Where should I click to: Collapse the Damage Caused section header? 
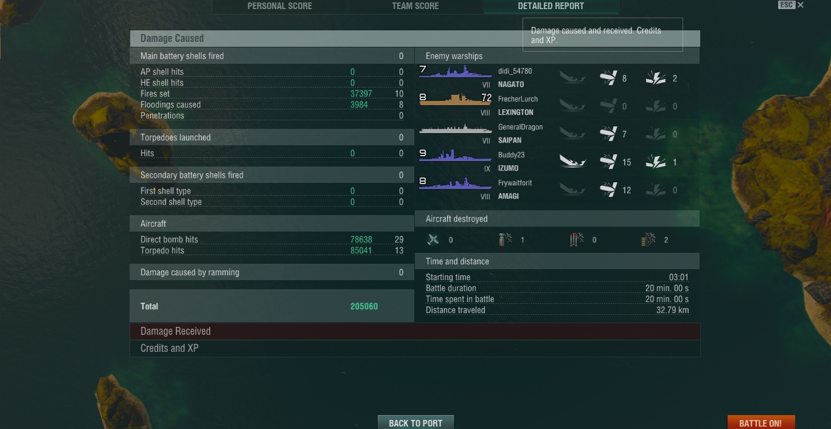pyautogui.click(x=415, y=38)
